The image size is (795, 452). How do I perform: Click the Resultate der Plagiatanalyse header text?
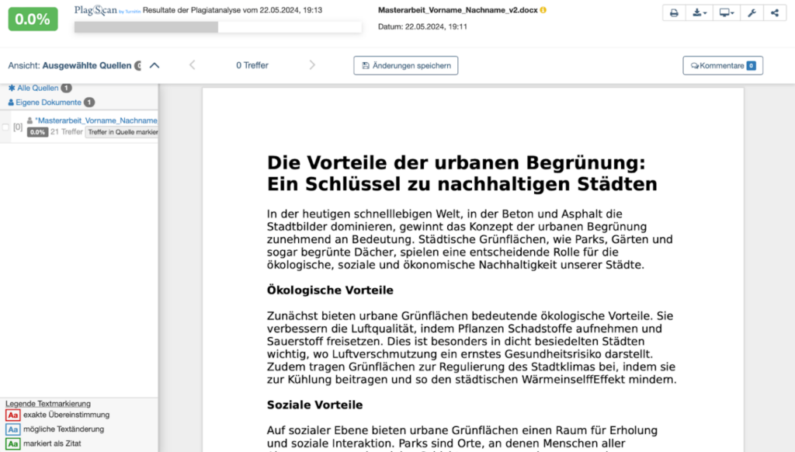[x=232, y=10]
